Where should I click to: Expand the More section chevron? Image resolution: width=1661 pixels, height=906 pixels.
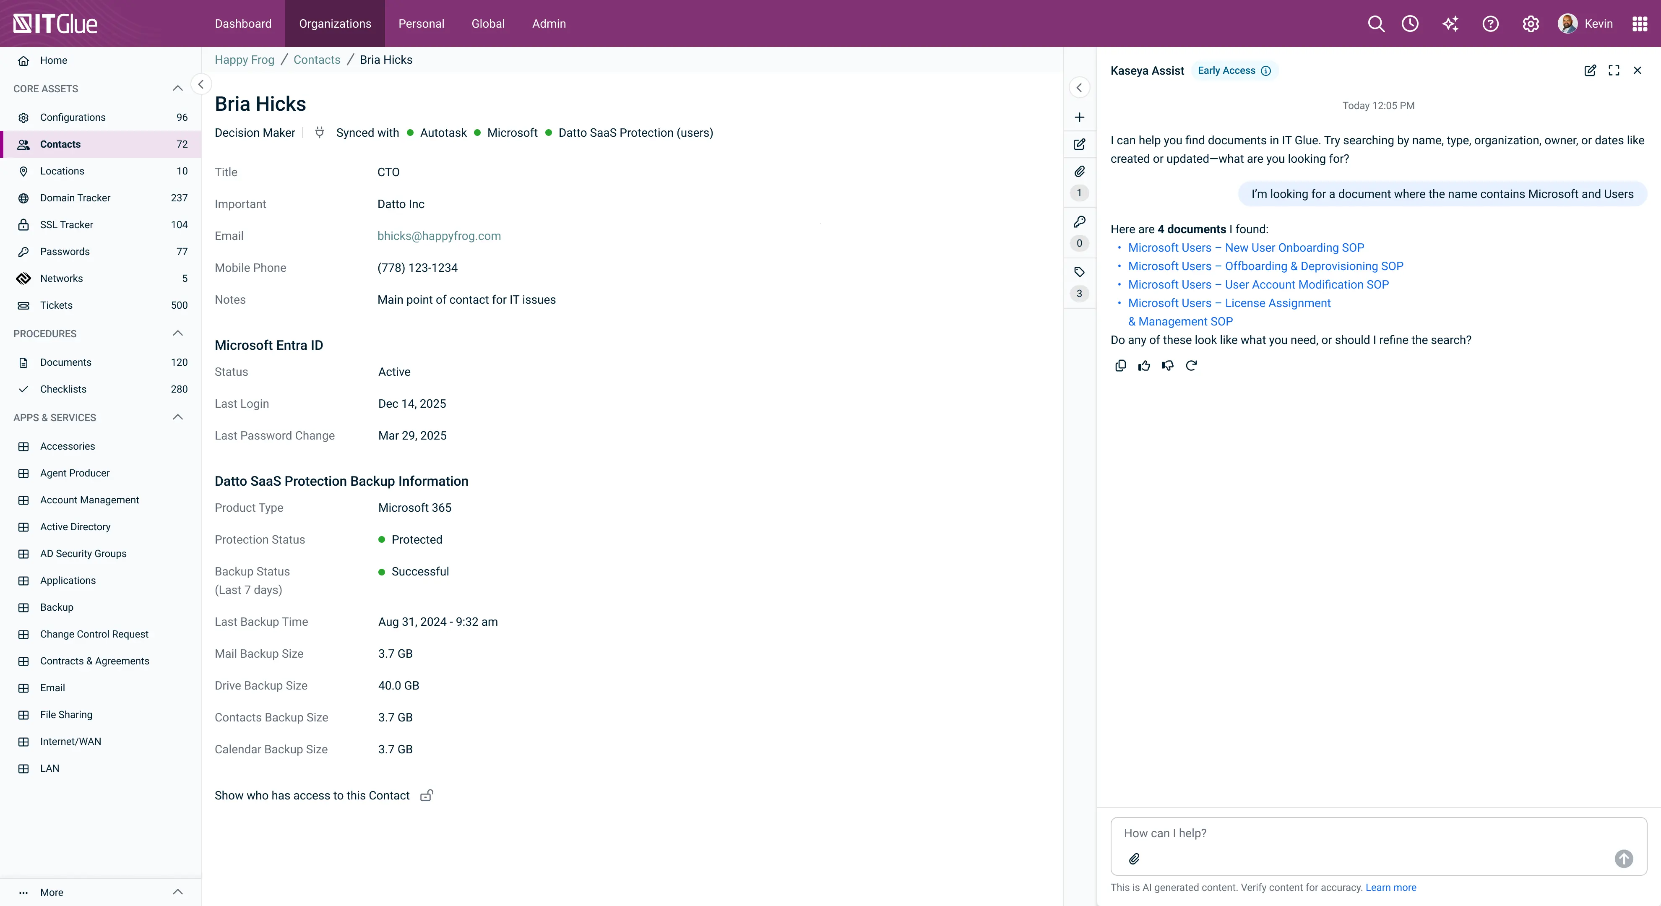pos(178,893)
